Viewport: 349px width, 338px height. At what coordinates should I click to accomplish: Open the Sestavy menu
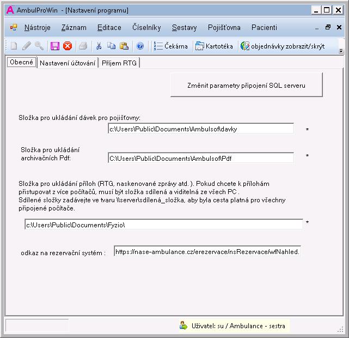[184, 27]
